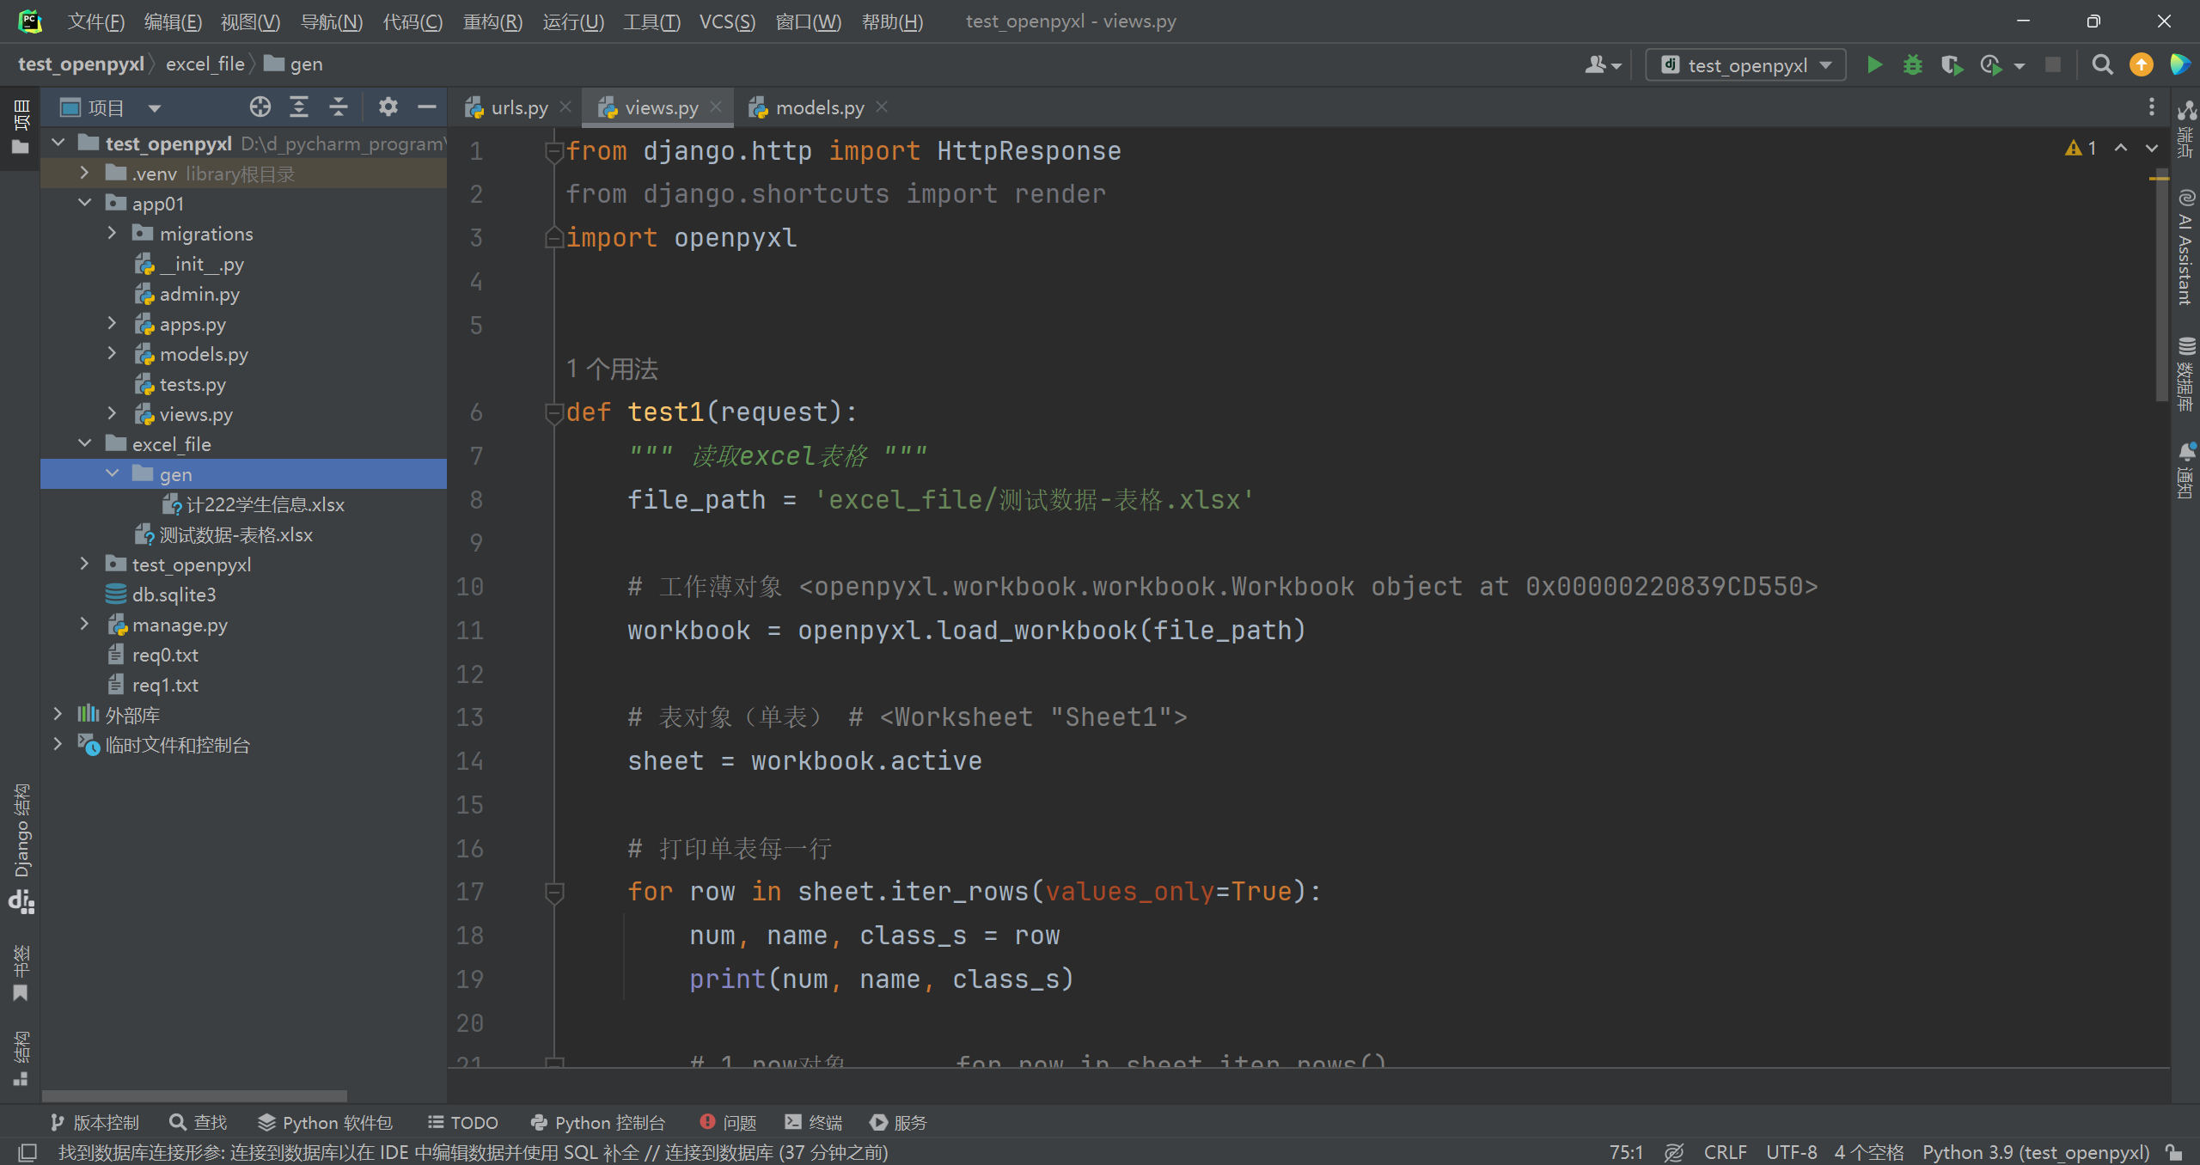Click the excel_file breadcrumb
The image size is (2200, 1165).
pos(205,64)
